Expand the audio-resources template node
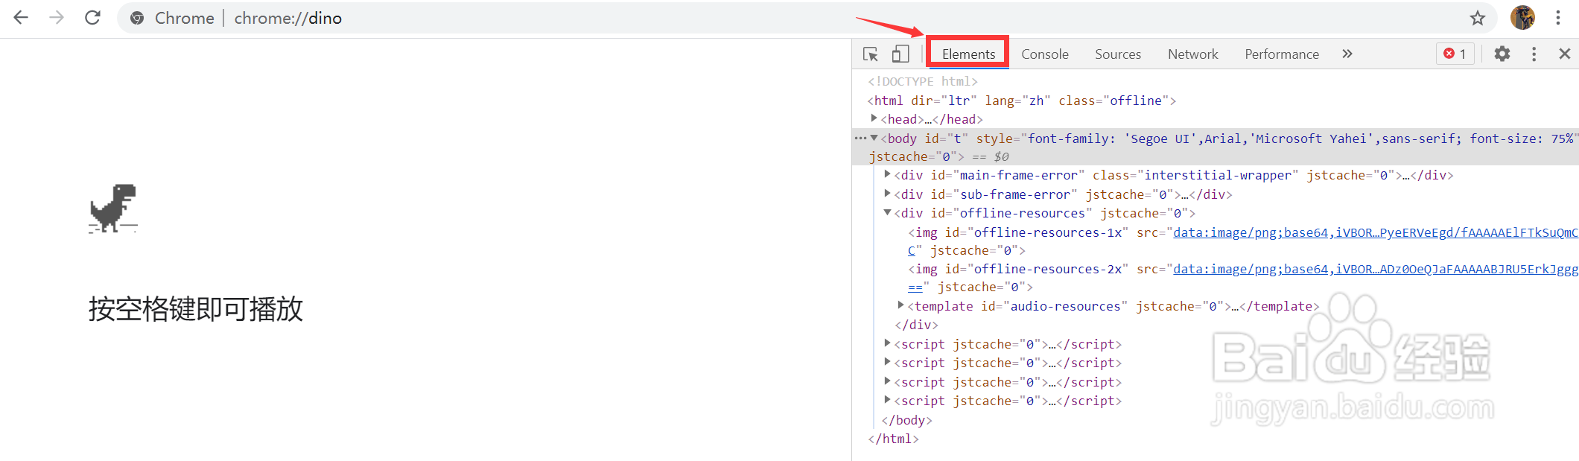The height and width of the screenshot is (461, 1579). pos(900,305)
